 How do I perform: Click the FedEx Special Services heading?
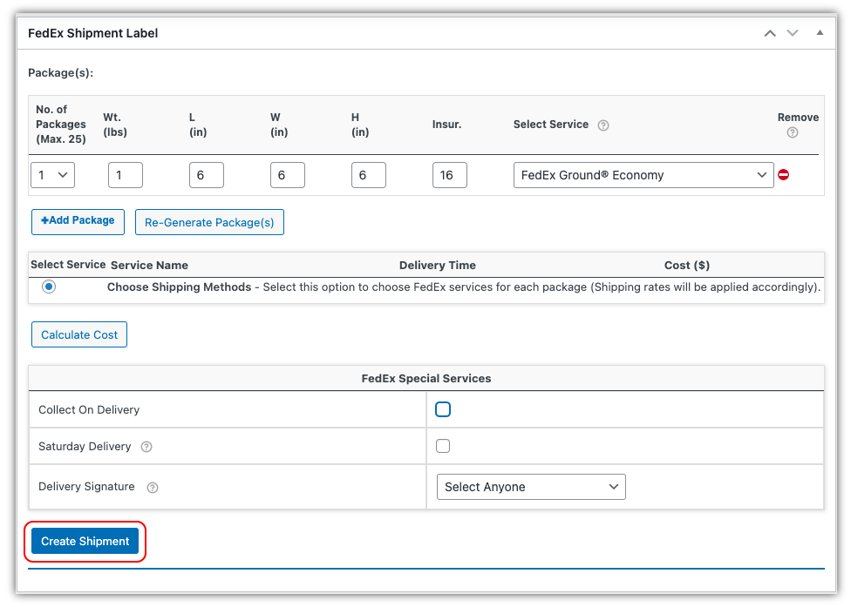click(x=426, y=378)
